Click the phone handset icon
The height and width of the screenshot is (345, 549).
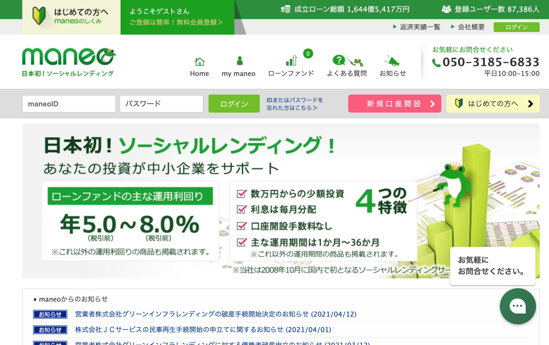436,63
